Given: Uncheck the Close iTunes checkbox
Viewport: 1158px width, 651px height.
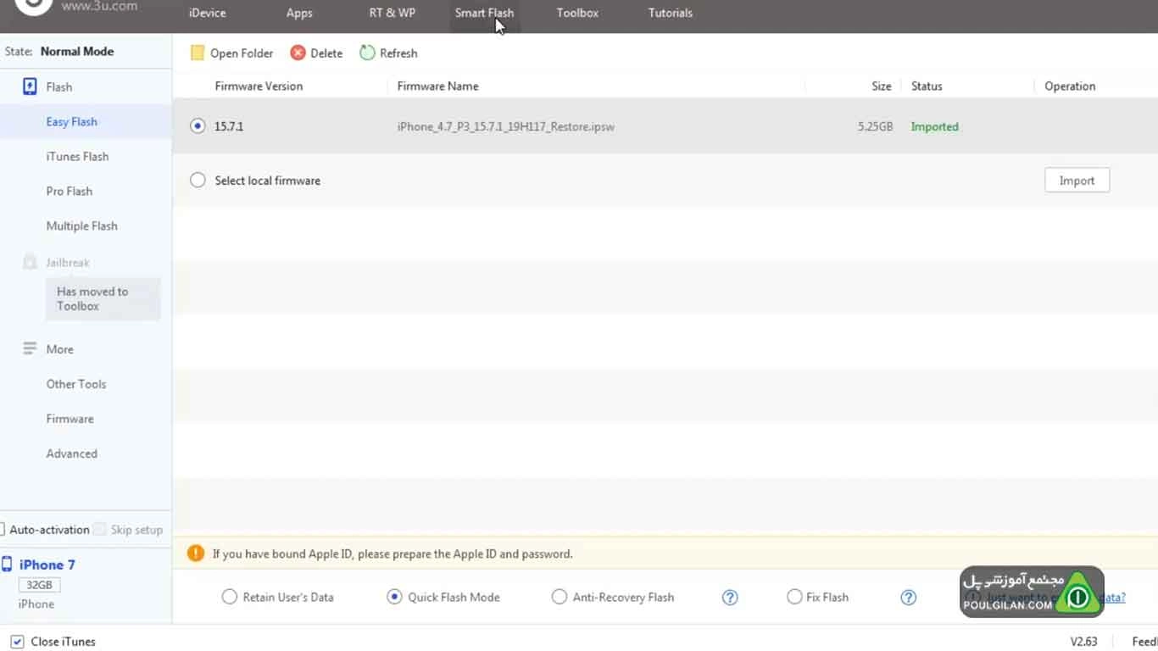Looking at the screenshot, I should point(17,642).
